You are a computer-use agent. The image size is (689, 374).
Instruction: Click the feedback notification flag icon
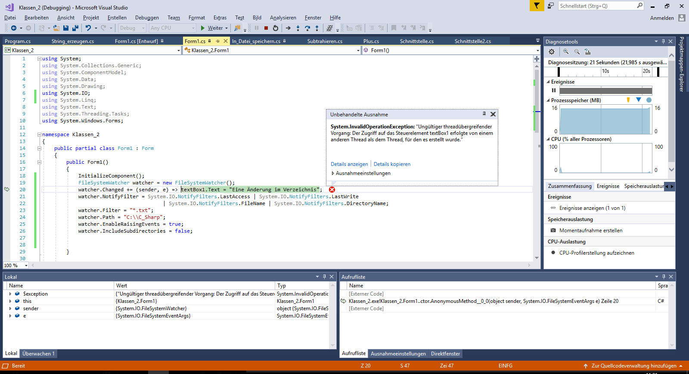537,6
